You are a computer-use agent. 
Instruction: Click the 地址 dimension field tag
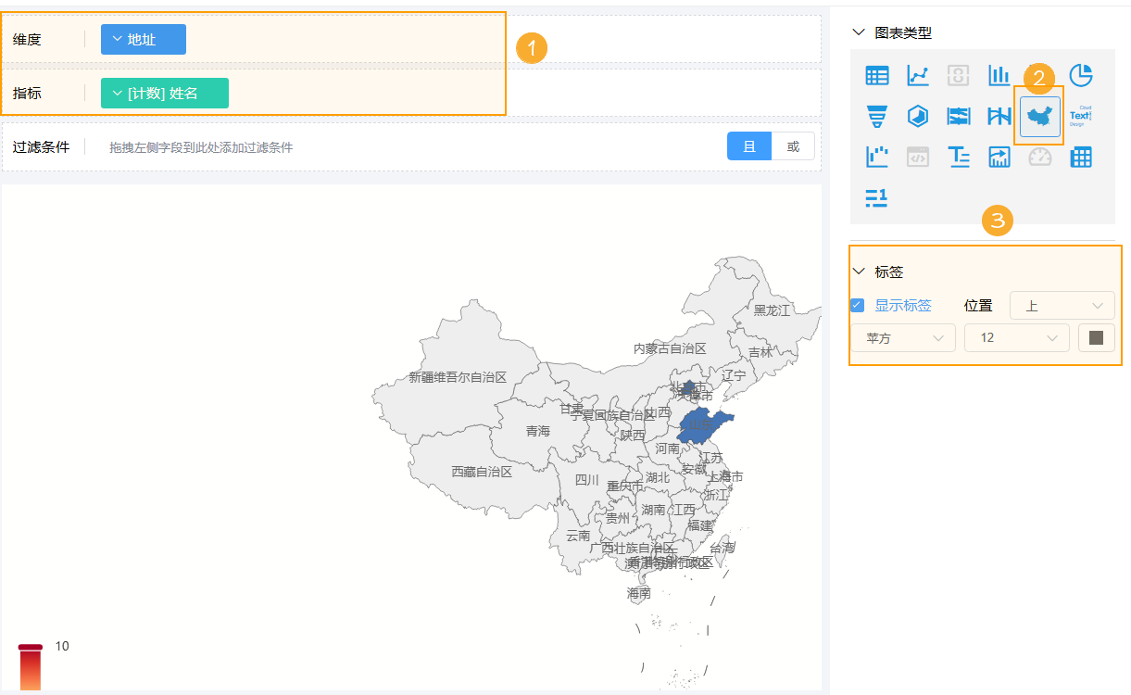click(x=144, y=40)
